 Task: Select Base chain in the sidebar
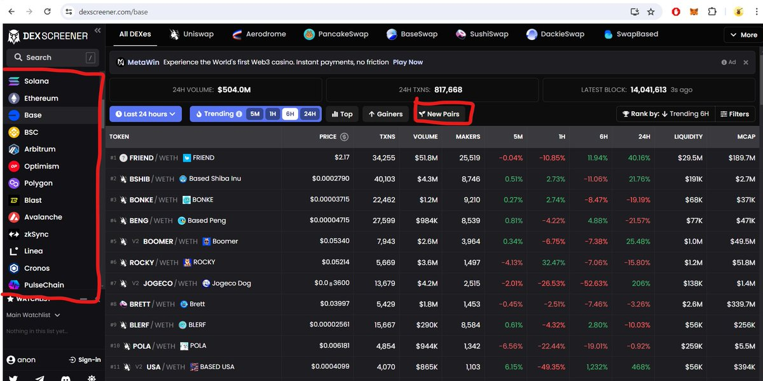(53, 115)
